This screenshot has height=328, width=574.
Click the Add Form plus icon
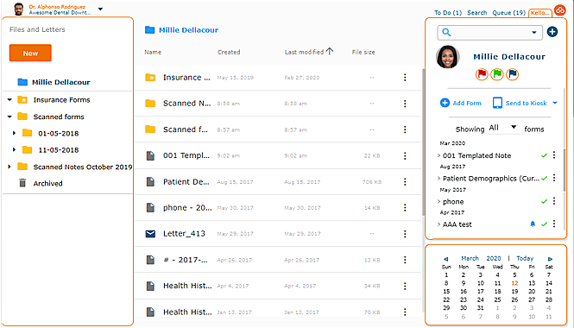445,103
